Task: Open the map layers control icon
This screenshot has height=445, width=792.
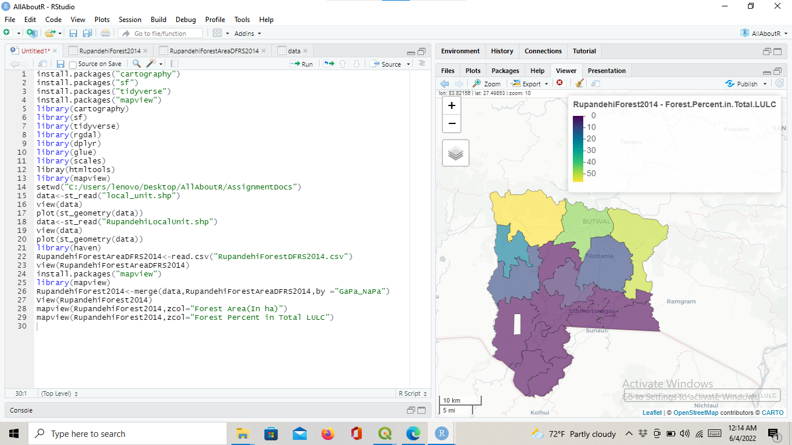Action: [x=456, y=154]
